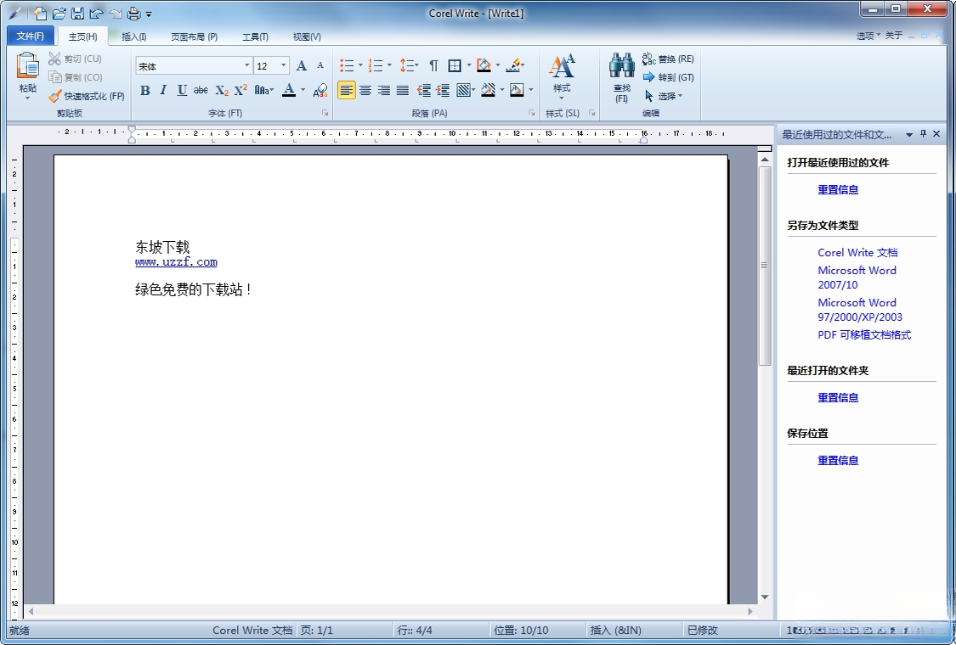Click 重置信息 under recently used files
The height and width of the screenshot is (645, 956).
[838, 189]
